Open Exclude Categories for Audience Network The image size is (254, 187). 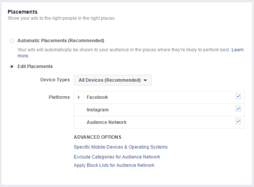click(117, 157)
